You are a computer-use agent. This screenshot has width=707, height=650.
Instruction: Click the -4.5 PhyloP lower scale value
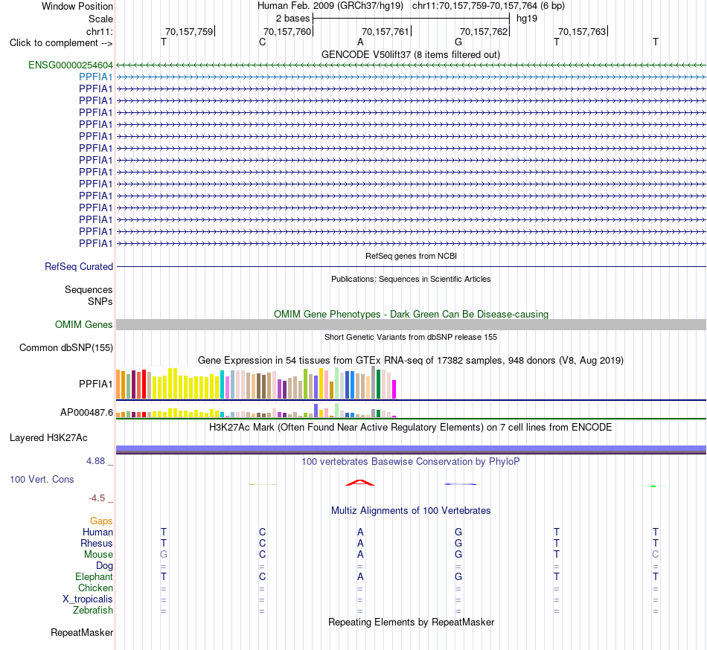click(97, 498)
